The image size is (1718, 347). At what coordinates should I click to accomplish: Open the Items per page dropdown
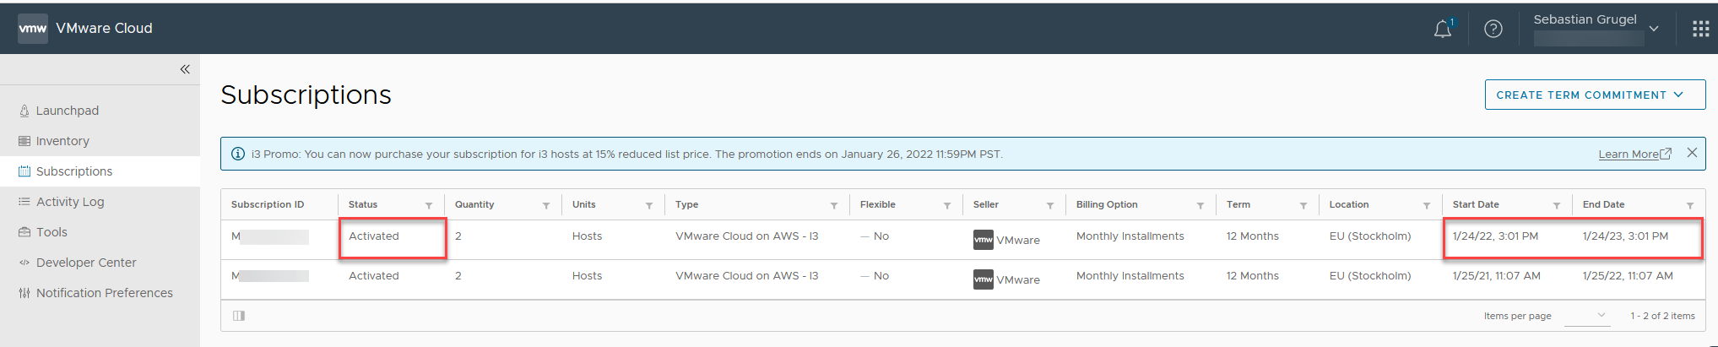pyautogui.click(x=1586, y=316)
